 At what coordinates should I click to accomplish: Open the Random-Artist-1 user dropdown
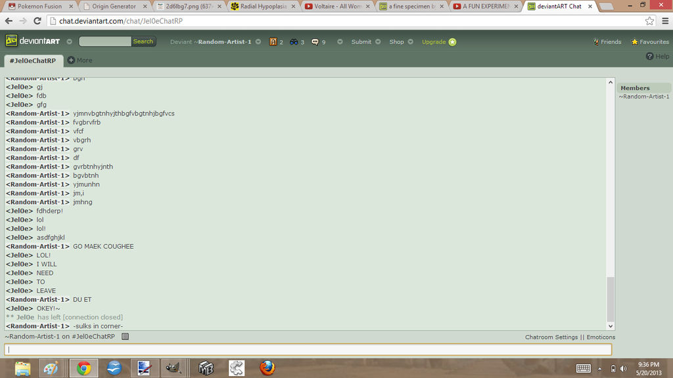pyautogui.click(x=258, y=41)
